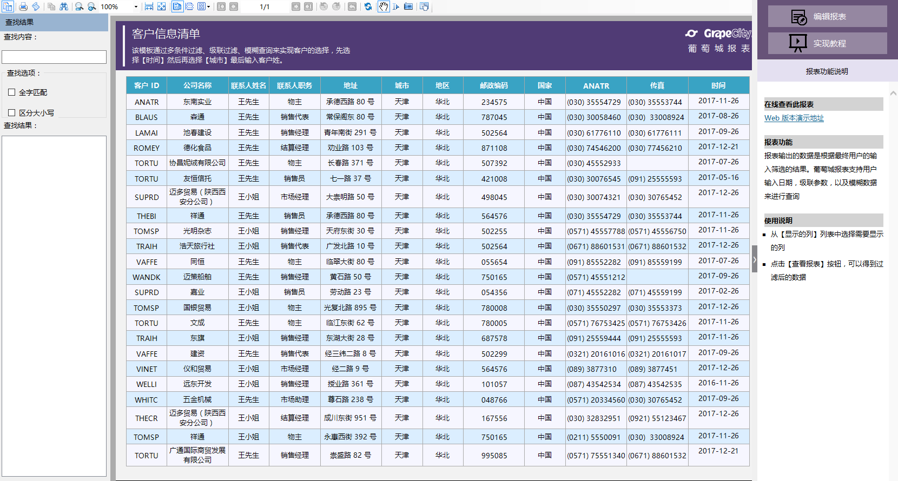Go to previous page icon
Image resolution: width=898 pixels, height=481 pixels.
(234, 6)
